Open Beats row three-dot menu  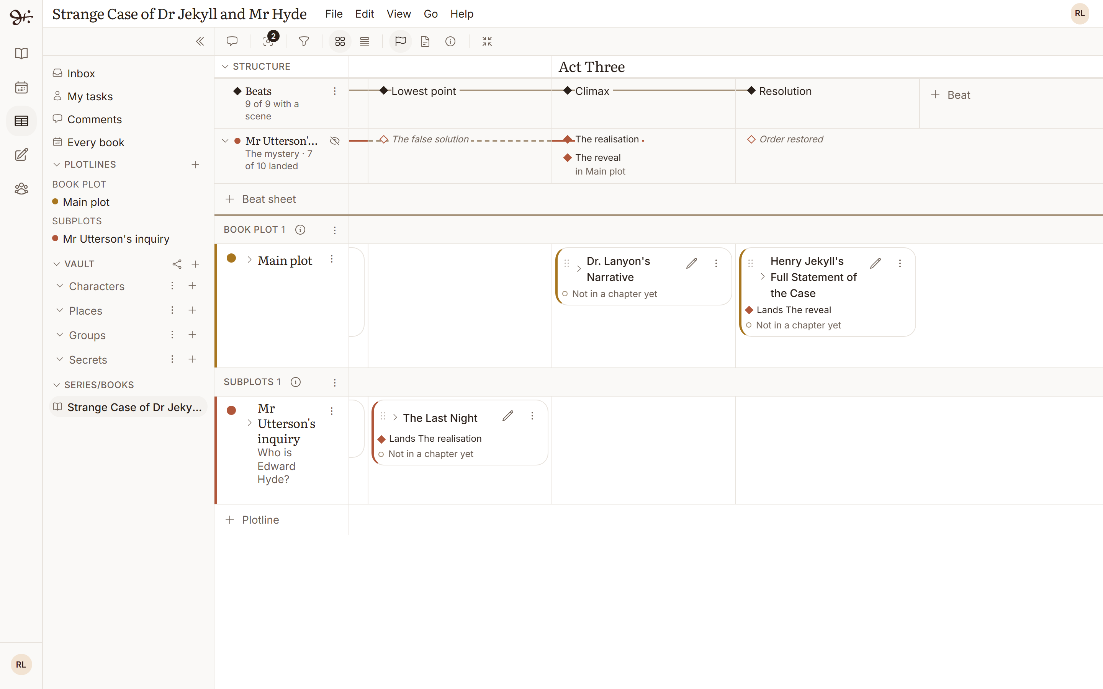coord(335,91)
